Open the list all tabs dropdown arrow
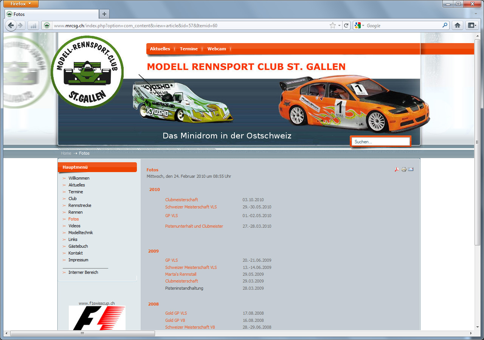Screen dimensions: 484x340 click(x=476, y=14)
